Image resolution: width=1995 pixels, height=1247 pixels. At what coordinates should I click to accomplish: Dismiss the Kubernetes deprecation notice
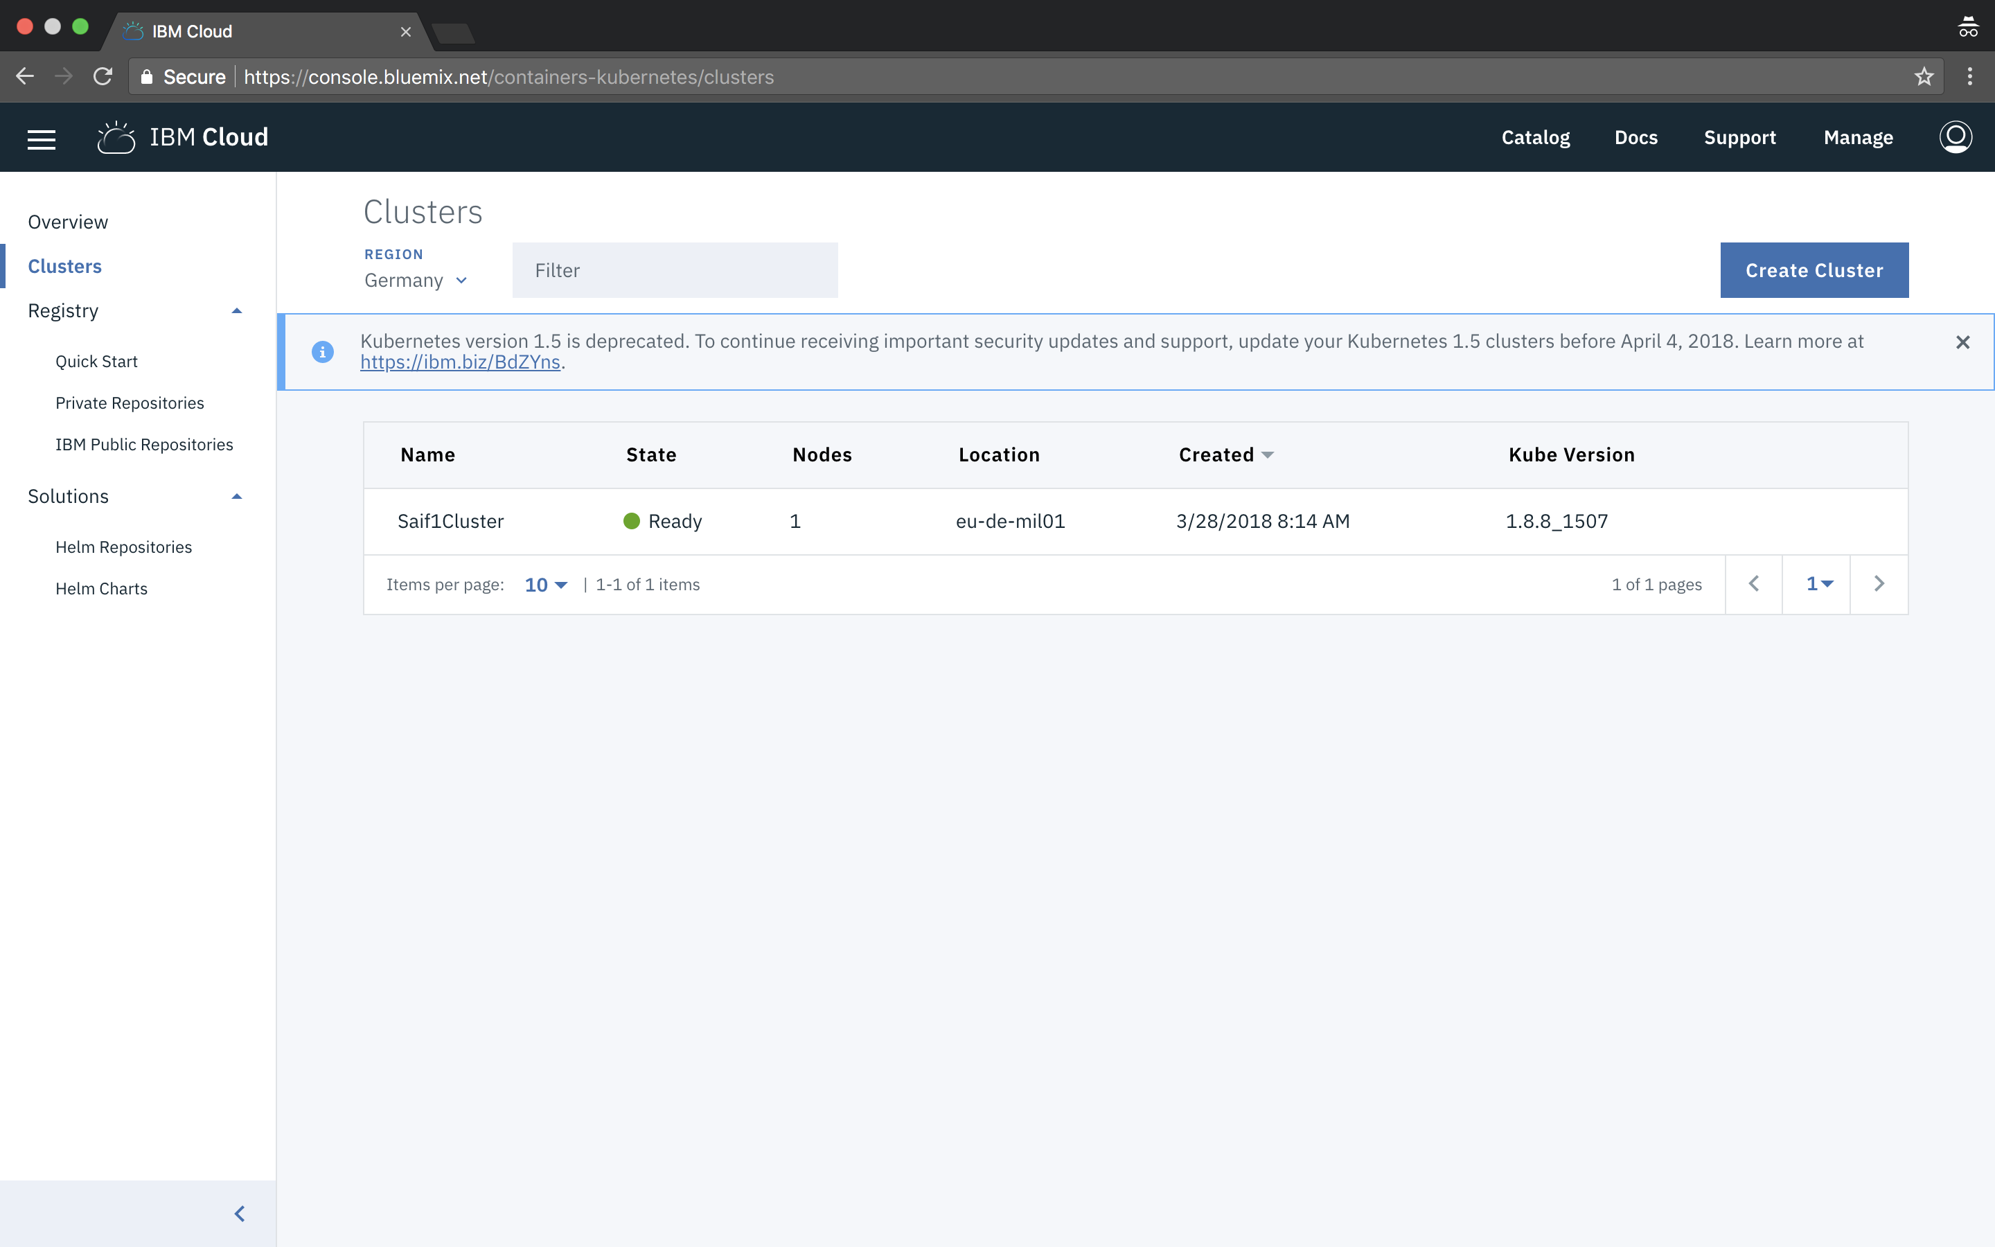tap(1963, 342)
